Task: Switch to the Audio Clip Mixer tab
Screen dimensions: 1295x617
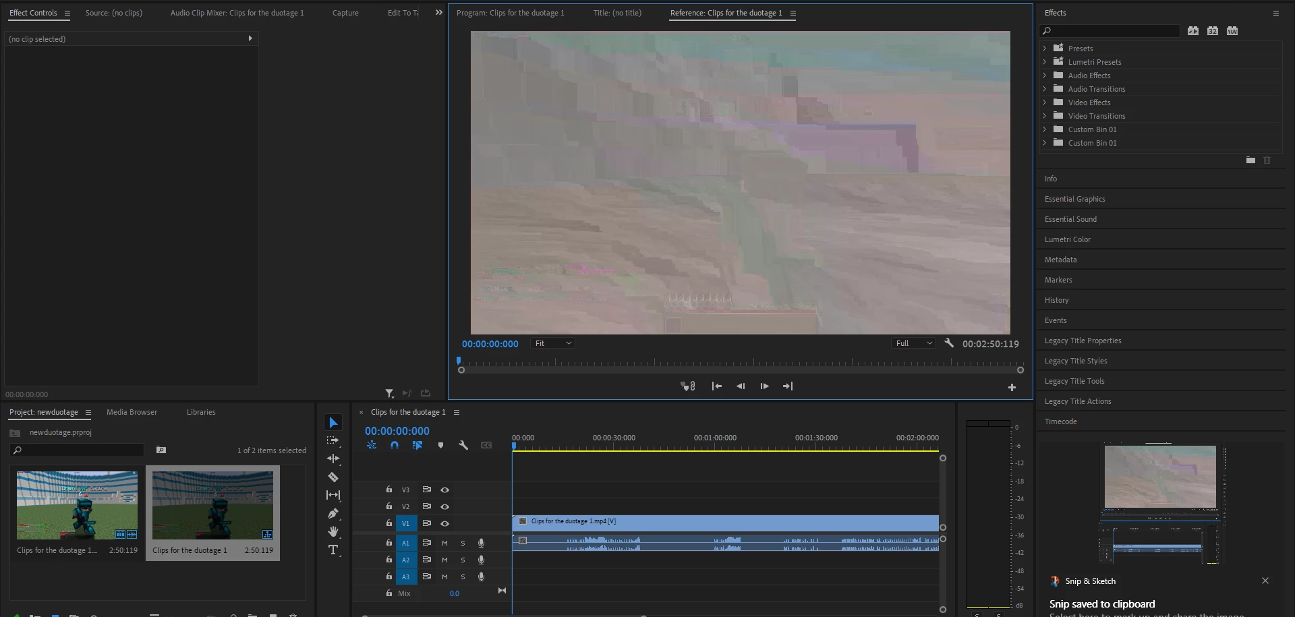Action: point(237,13)
